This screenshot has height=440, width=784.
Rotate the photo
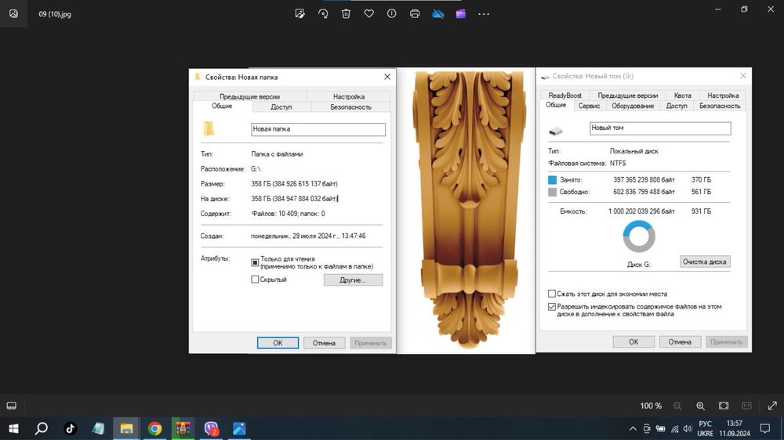point(323,13)
